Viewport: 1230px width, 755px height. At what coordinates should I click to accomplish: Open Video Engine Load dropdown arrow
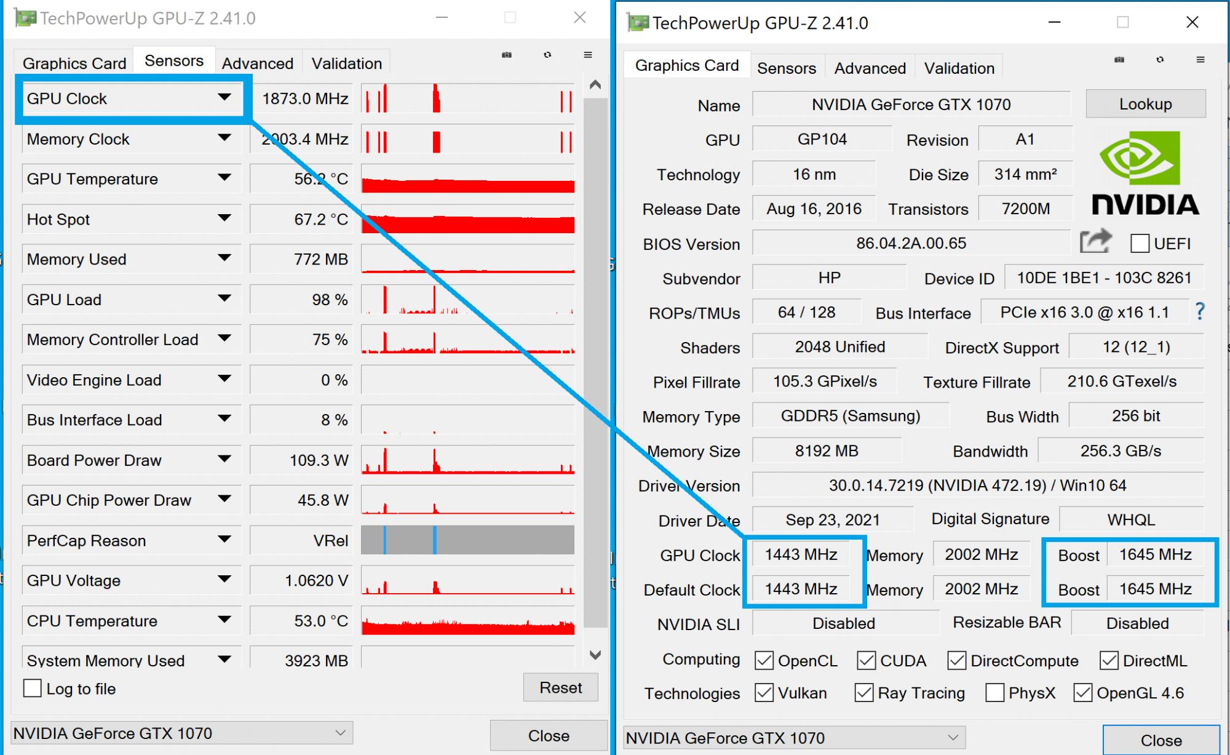[x=224, y=378]
